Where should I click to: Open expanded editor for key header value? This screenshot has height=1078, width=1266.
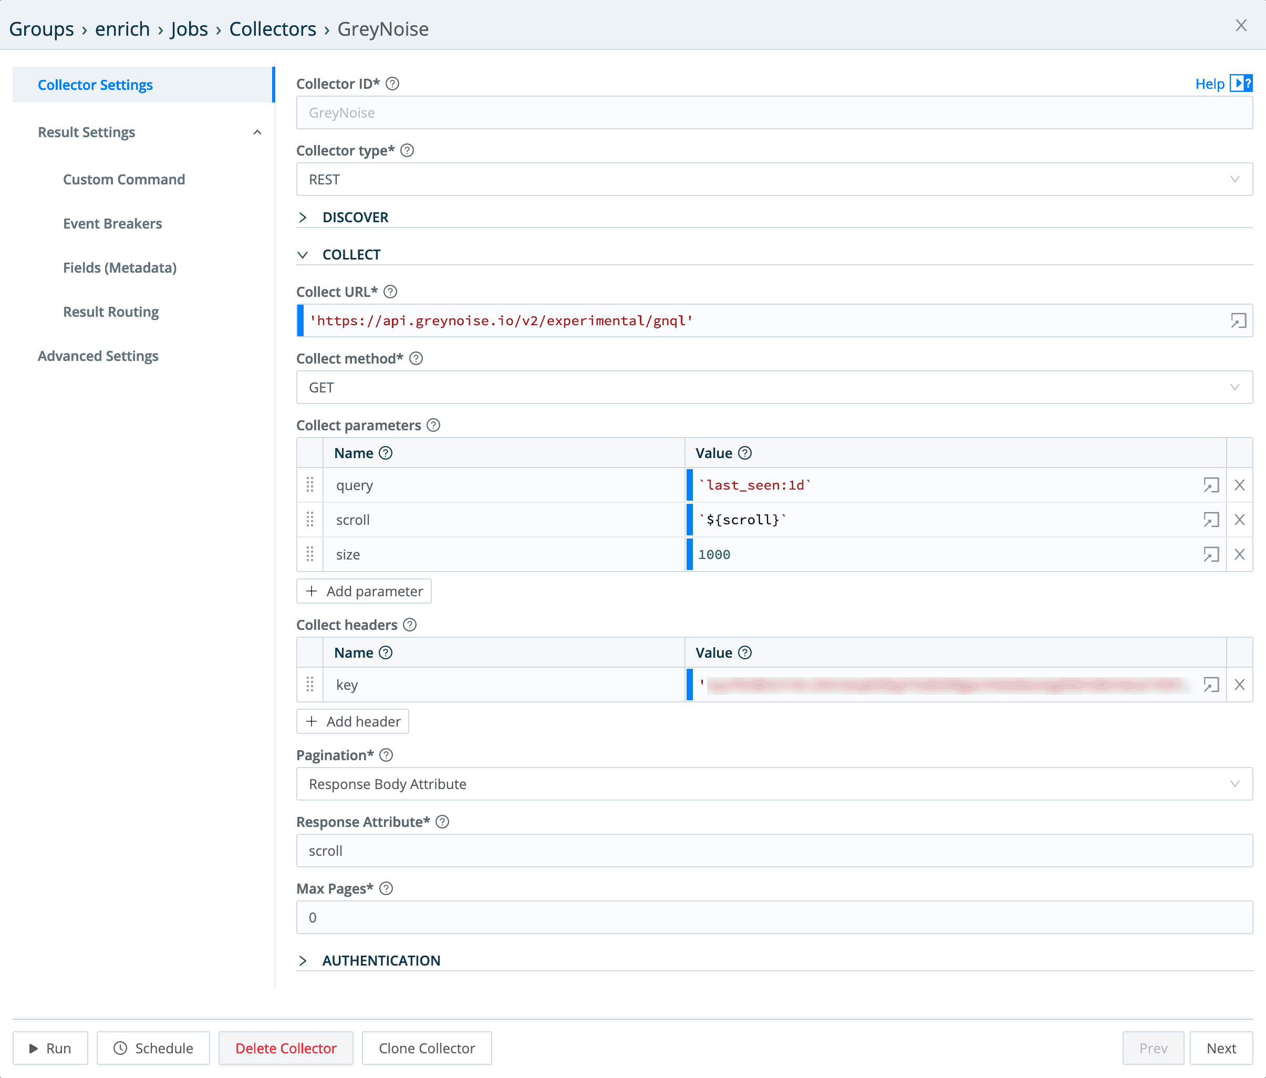[x=1211, y=685]
